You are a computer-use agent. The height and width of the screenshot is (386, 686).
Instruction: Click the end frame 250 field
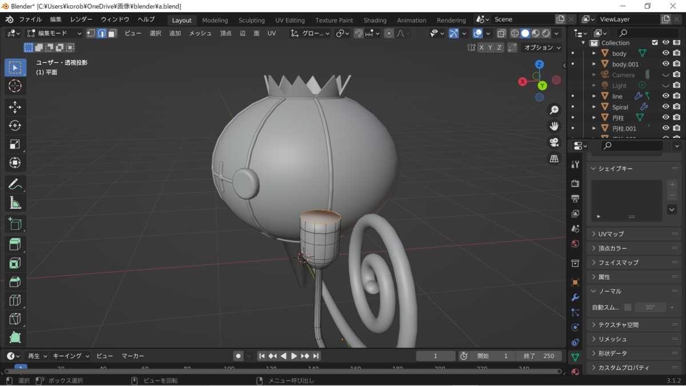[539, 356]
